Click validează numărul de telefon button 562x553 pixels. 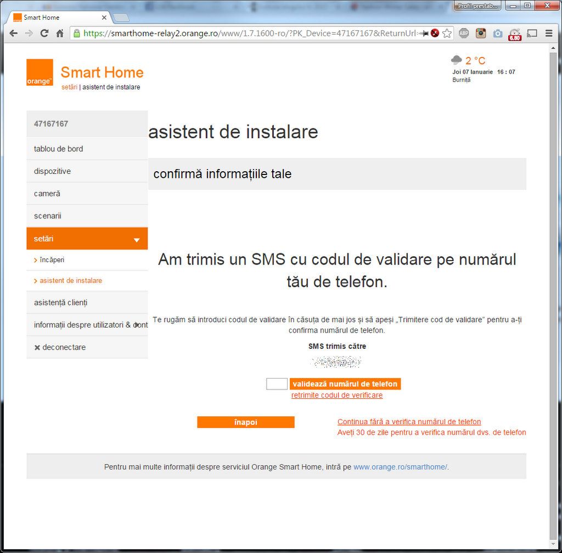tap(345, 384)
